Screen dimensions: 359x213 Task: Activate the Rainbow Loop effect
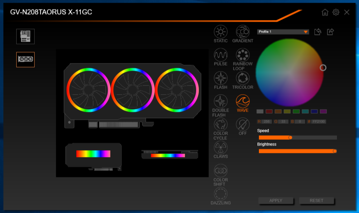[x=243, y=55]
